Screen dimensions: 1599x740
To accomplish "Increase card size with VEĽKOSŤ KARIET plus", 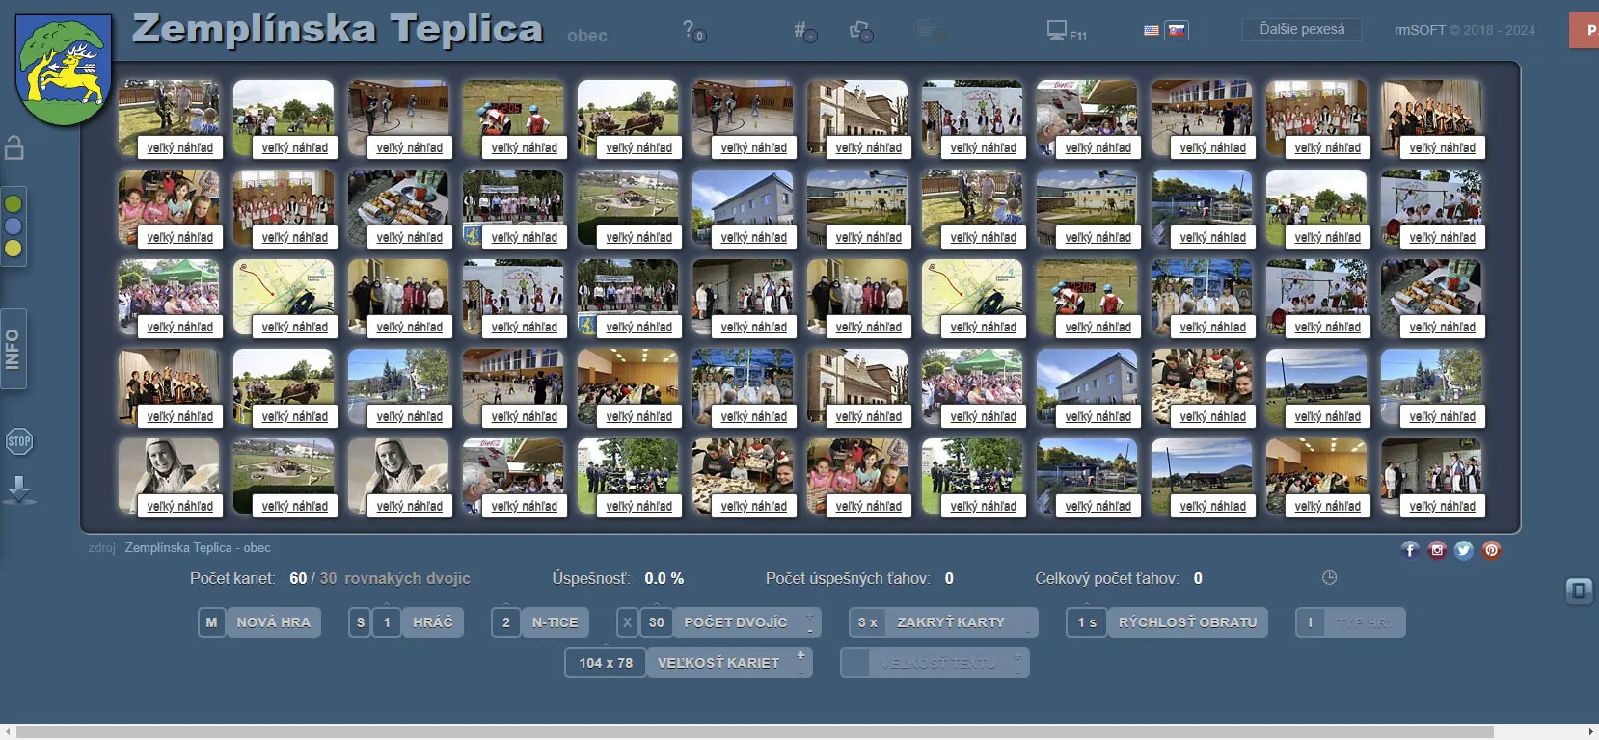I will (x=800, y=655).
